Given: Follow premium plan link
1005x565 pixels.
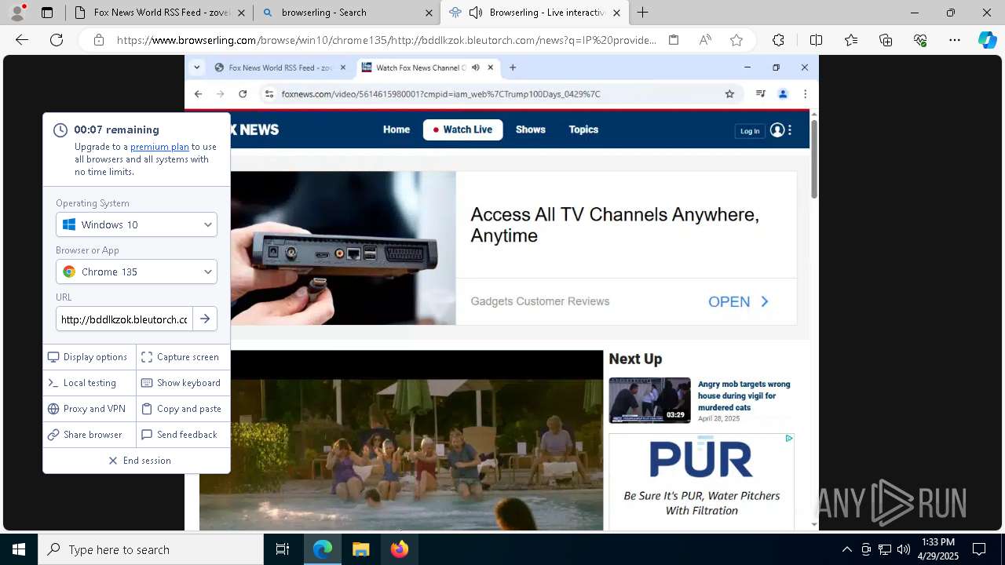Looking at the screenshot, I should click(159, 147).
